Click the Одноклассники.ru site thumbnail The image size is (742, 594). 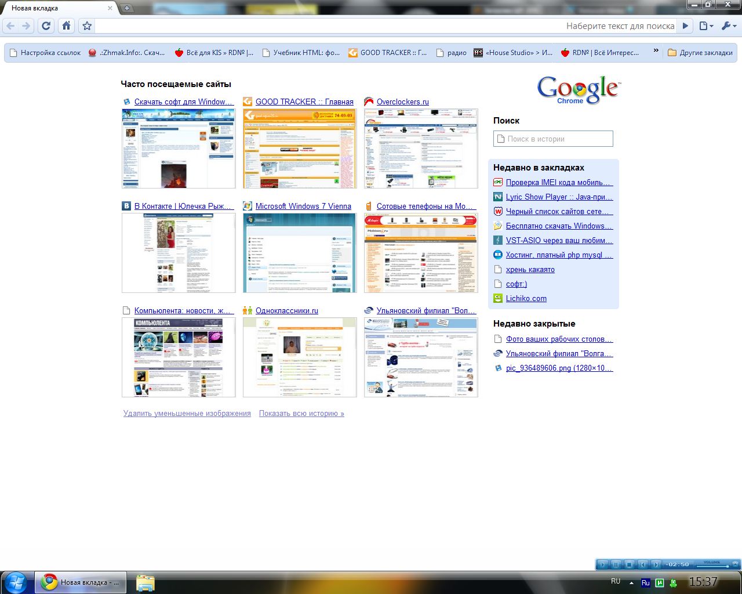pyautogui.click(x=300, y=357)
